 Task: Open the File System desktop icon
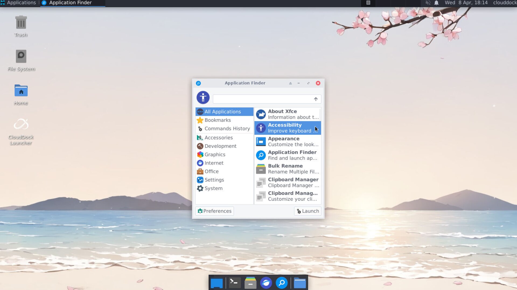click(21, 57)
